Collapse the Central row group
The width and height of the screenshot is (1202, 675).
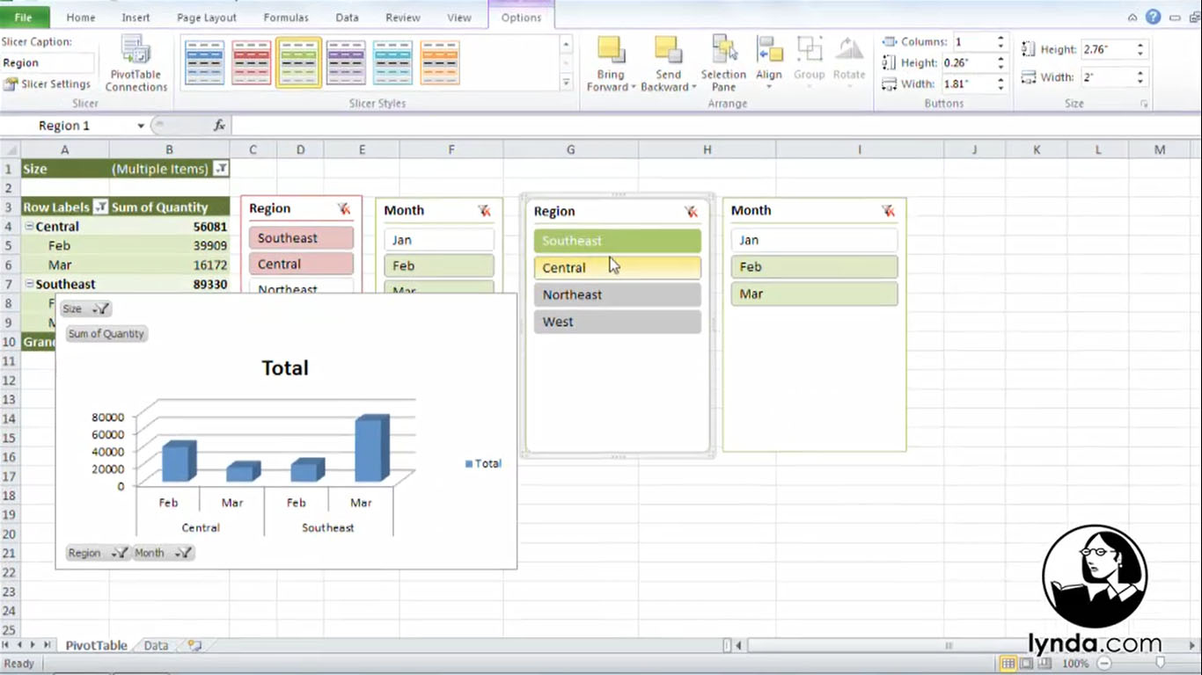tap(28, 227)
